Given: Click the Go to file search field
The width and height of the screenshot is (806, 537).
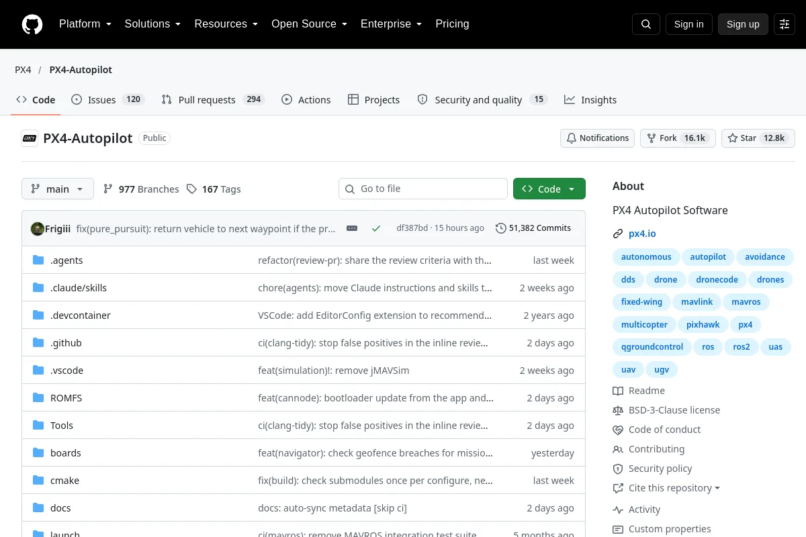Looking at the screenshot, I should 423,189.
